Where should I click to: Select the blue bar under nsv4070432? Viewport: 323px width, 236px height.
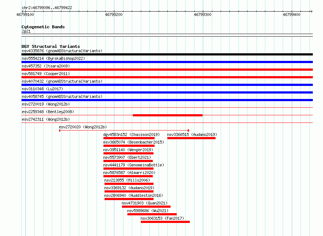(x=167, y=85)
